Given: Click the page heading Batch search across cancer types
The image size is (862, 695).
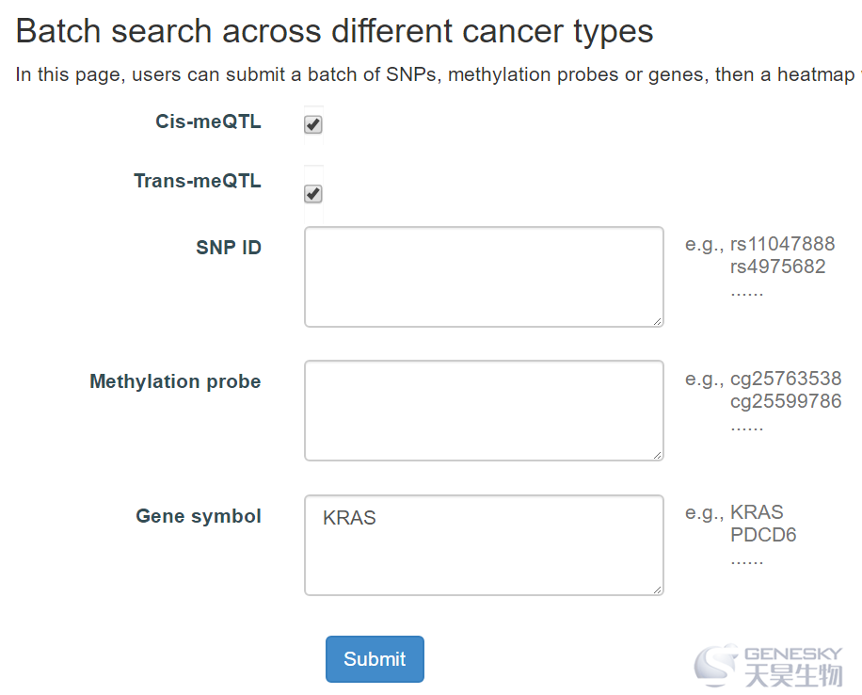Looking at the screenshot, I should point(334,31).
